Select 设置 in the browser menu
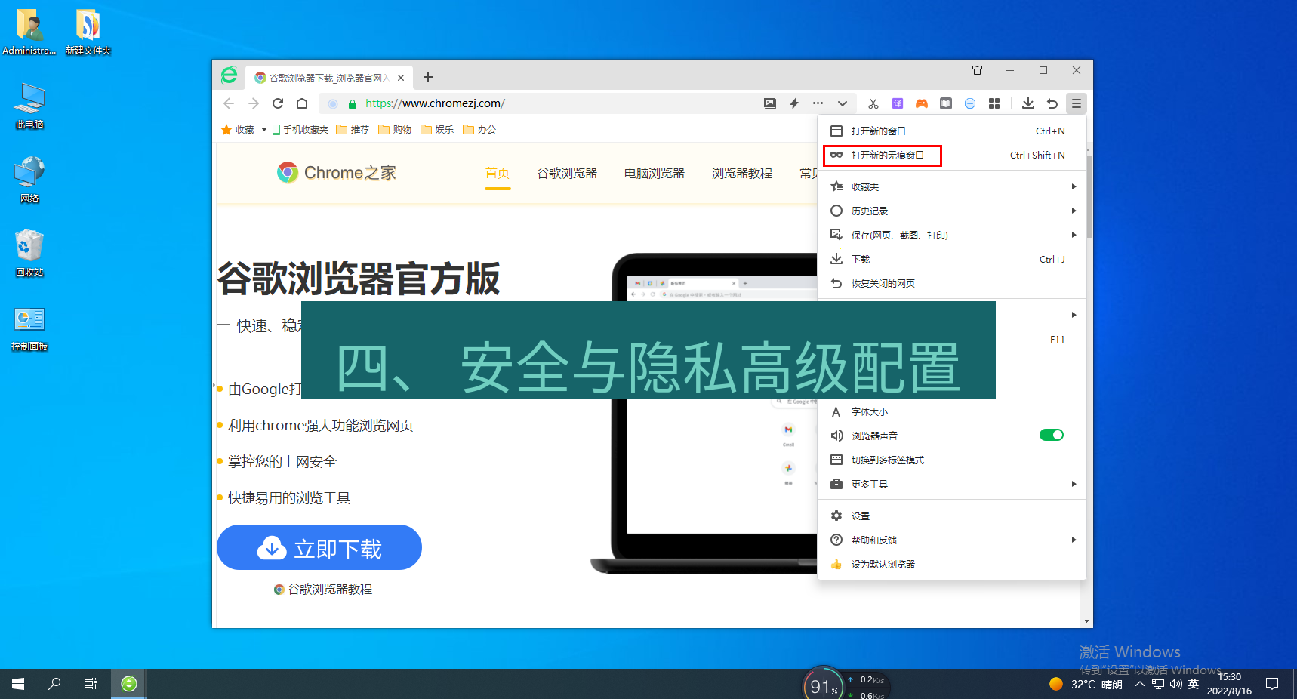The width and height of the screenshot is (1297, 699). (860, 516)
